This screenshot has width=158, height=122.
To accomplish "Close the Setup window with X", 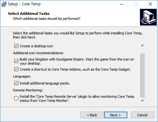I will [150, 4].
